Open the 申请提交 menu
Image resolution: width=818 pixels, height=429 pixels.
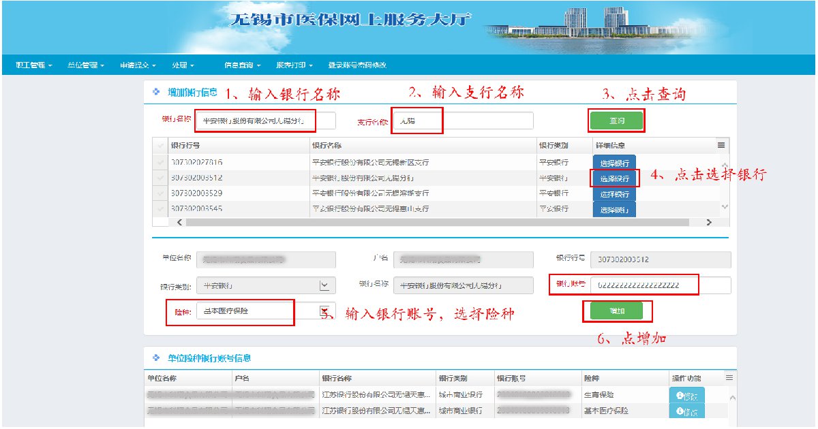click(138, 65)
